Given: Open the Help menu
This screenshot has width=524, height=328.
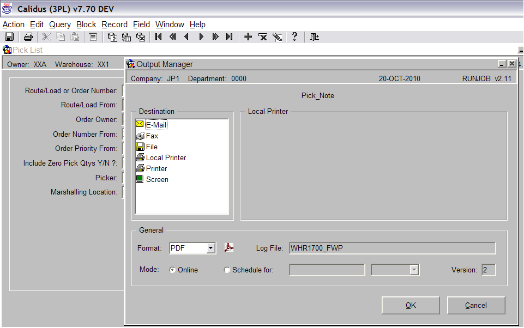Looking at the screenshot, I should pyautogui.click(x=197, y=25).
